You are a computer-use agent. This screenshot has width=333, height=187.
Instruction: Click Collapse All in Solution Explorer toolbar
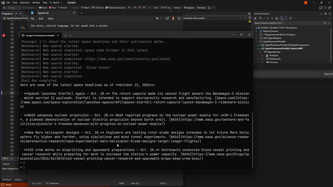272,18
